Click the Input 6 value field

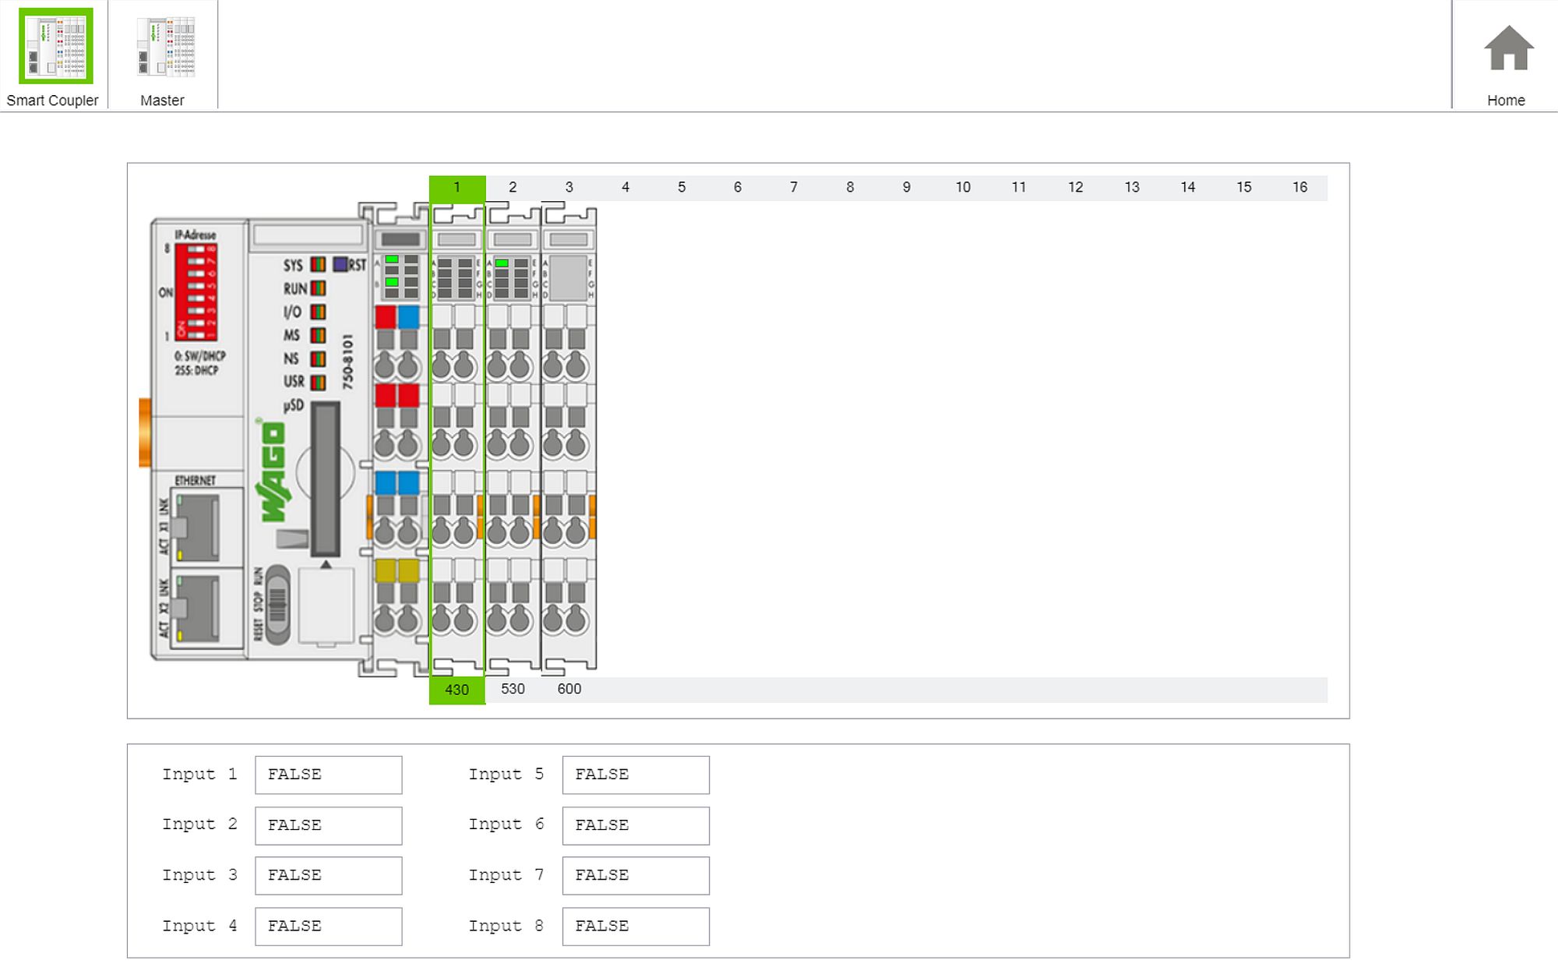click(x=636, y=825)
